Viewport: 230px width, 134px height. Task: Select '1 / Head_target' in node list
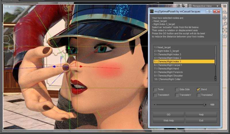184,47
